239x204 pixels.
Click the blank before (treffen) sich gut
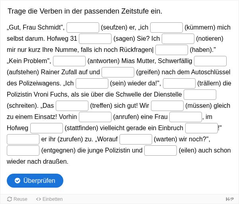72,105
